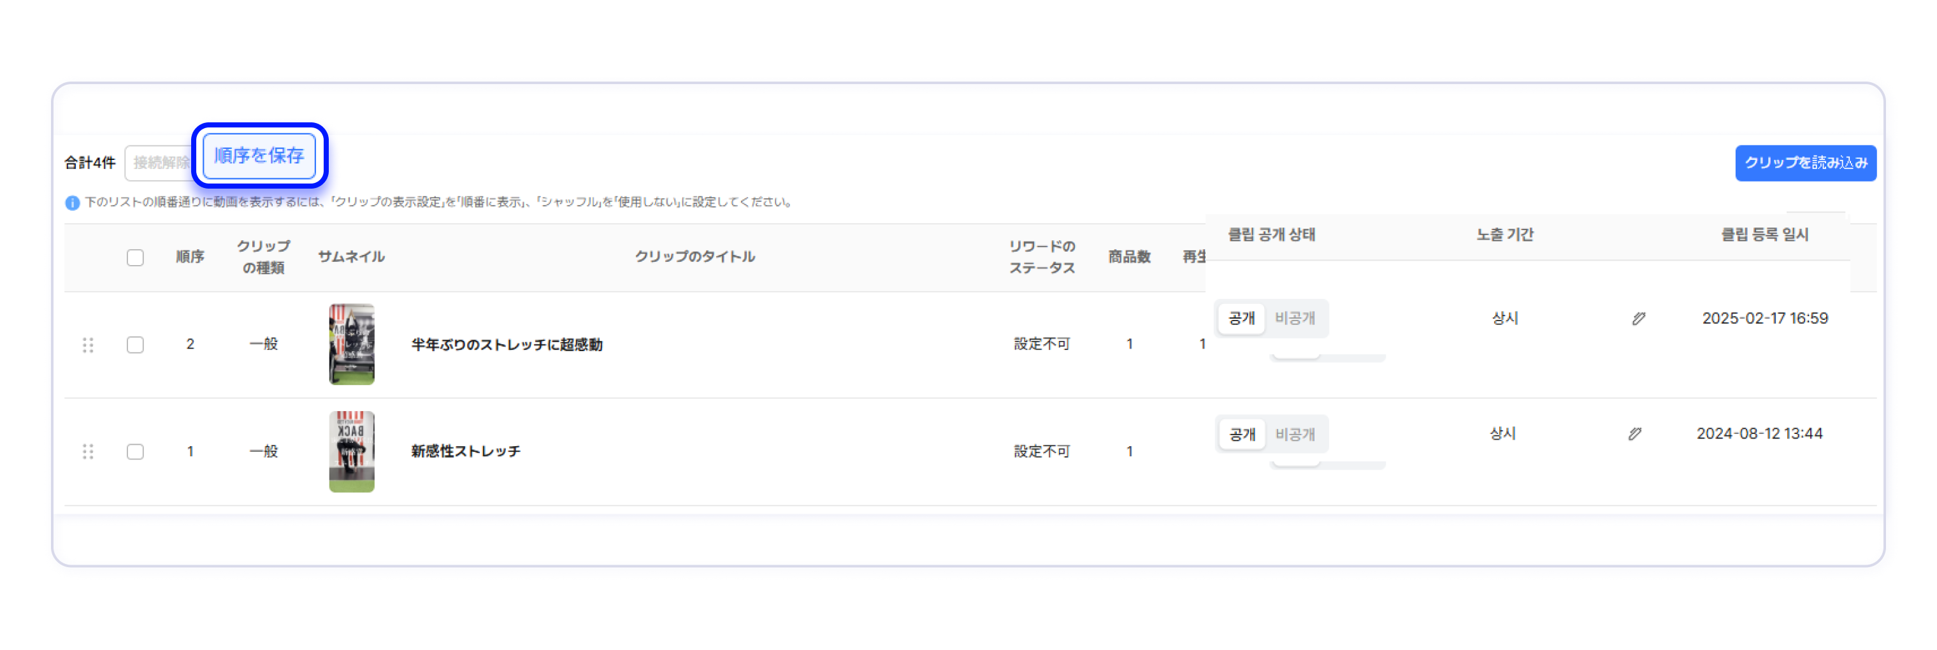1937x650 pixels.
Task: Set 2024-08-12 clip to 비공개
Action: [1295, 434]
